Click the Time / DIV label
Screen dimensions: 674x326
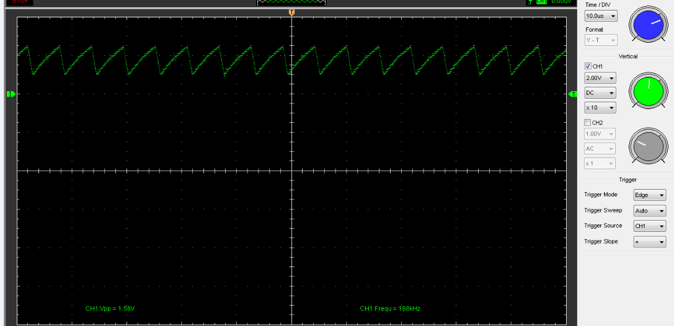(x=598, y=5)
